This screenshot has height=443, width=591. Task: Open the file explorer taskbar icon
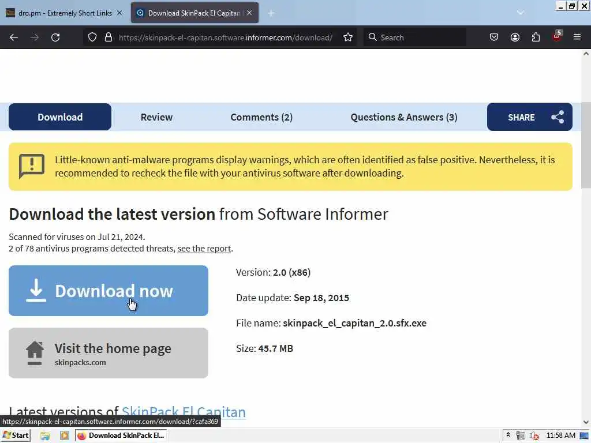(45, 436)
